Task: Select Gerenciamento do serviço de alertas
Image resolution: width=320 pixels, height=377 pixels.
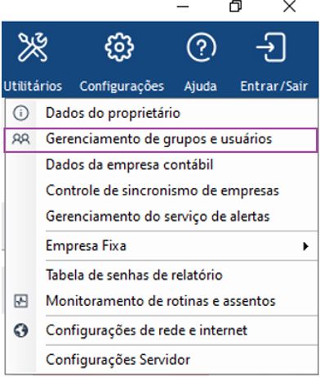Action: tap(161, 217)
